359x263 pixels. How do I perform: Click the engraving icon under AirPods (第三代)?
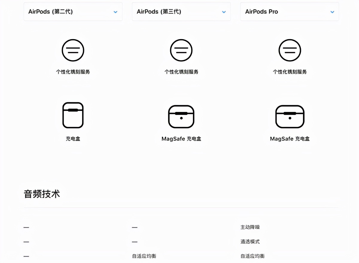(x=181, y=50)
